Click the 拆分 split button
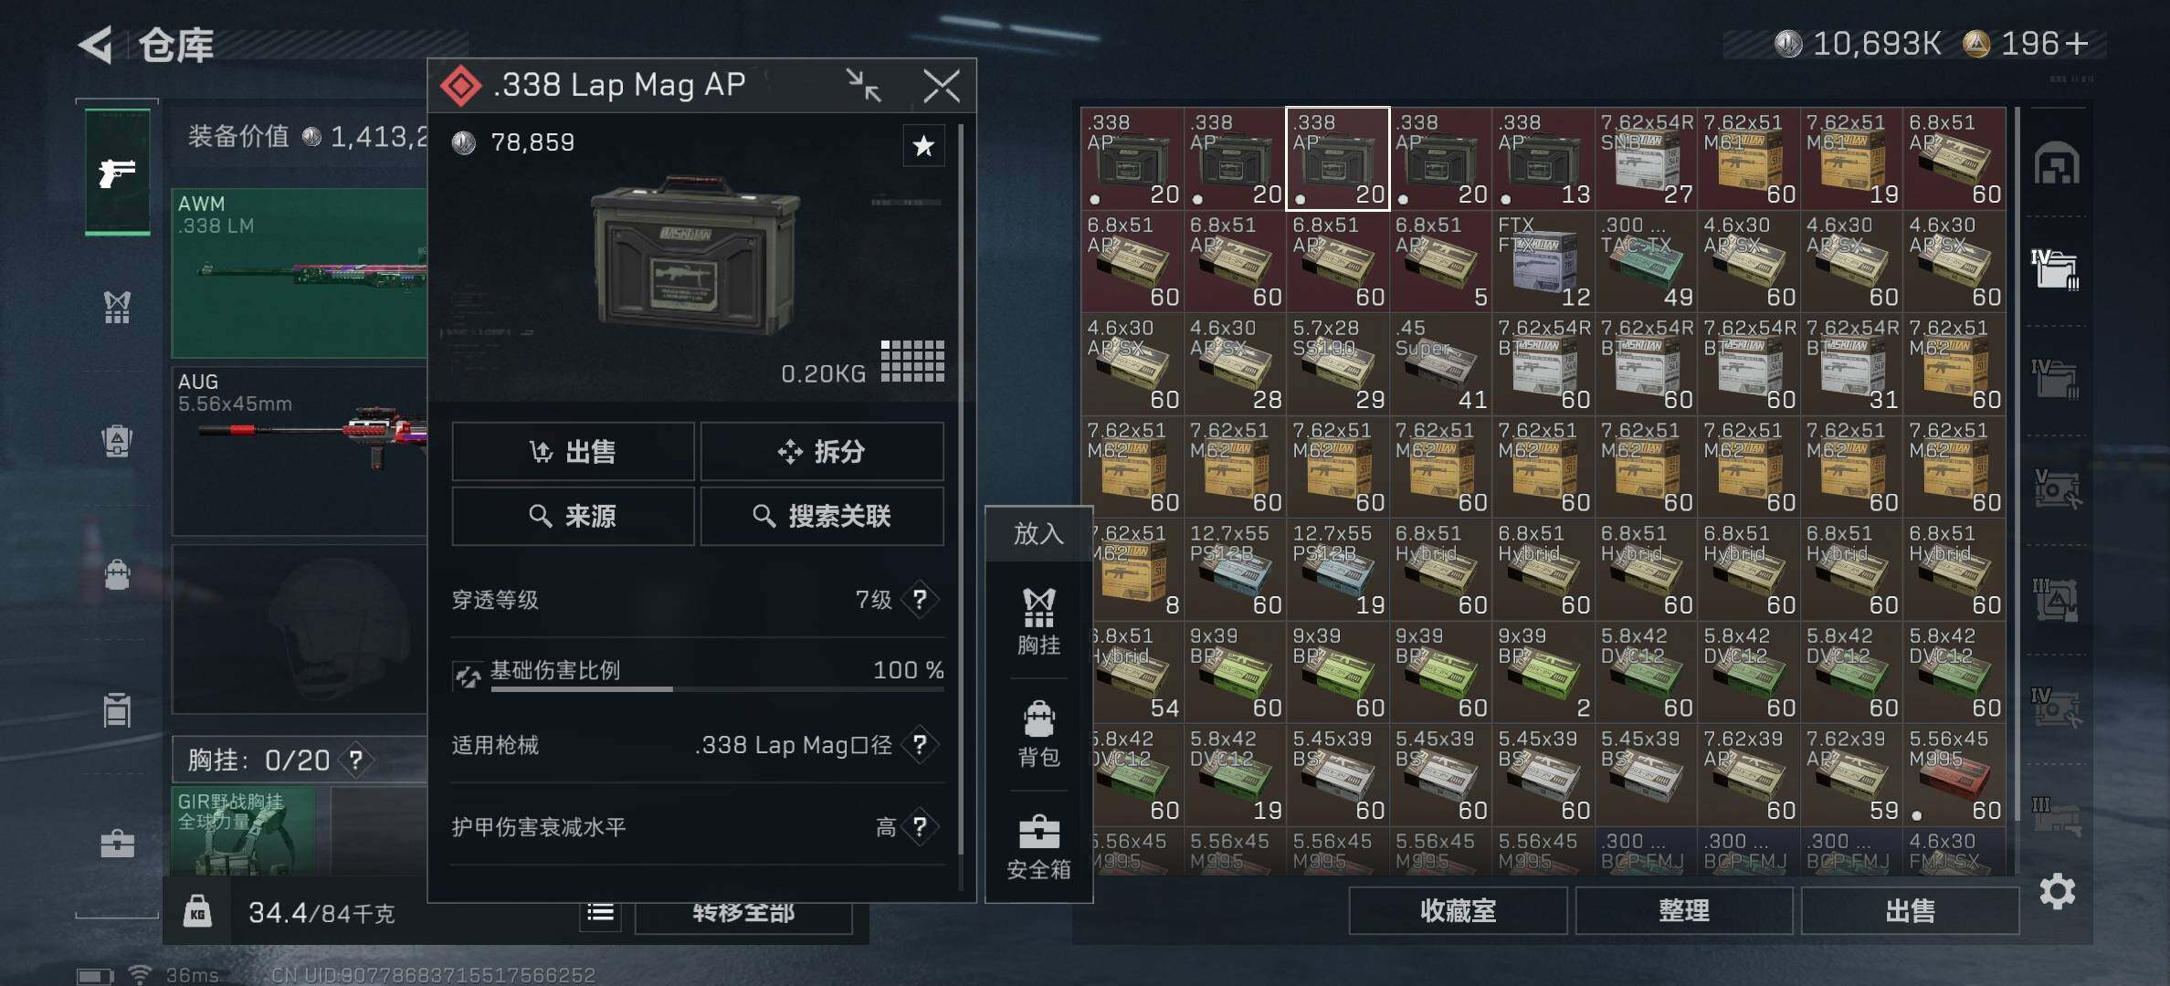The image size is (2170, 986). [x=822, y=451]
